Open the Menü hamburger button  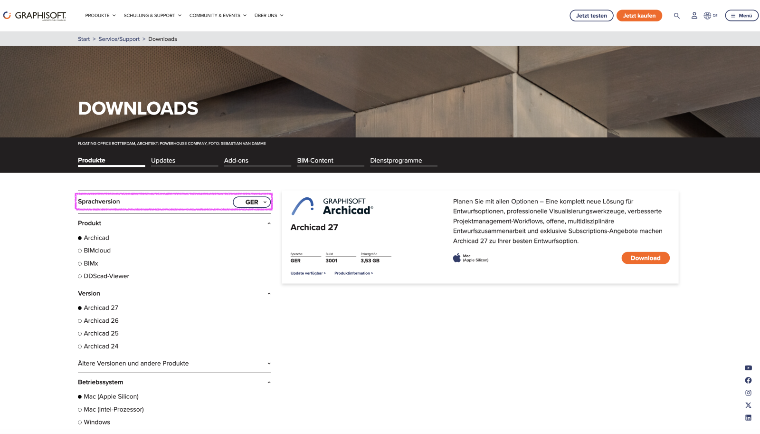point(741,16)
